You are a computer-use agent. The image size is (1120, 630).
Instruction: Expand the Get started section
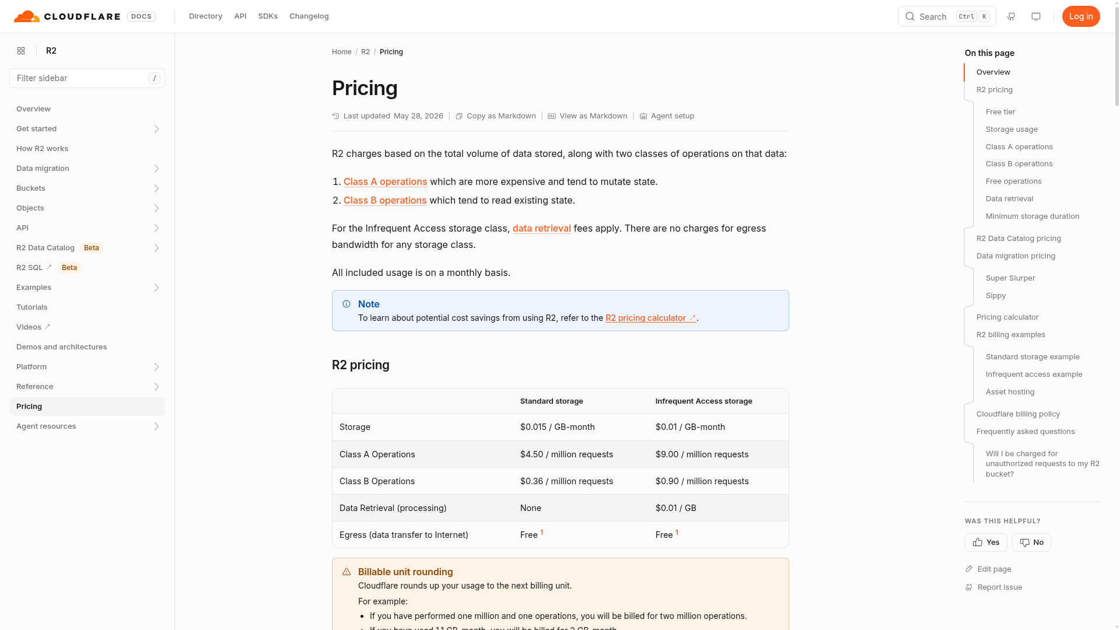click(x=156, y=129)
